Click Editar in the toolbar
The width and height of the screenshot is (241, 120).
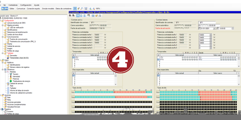(x=12, y=9)
